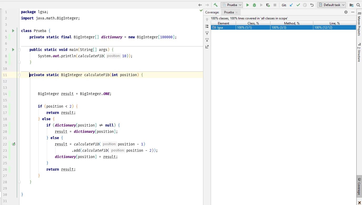The height and width of the screenshot is (205, 362).
Task: Revert changes with undo arrow icon
Action: [x=312, y=5]
